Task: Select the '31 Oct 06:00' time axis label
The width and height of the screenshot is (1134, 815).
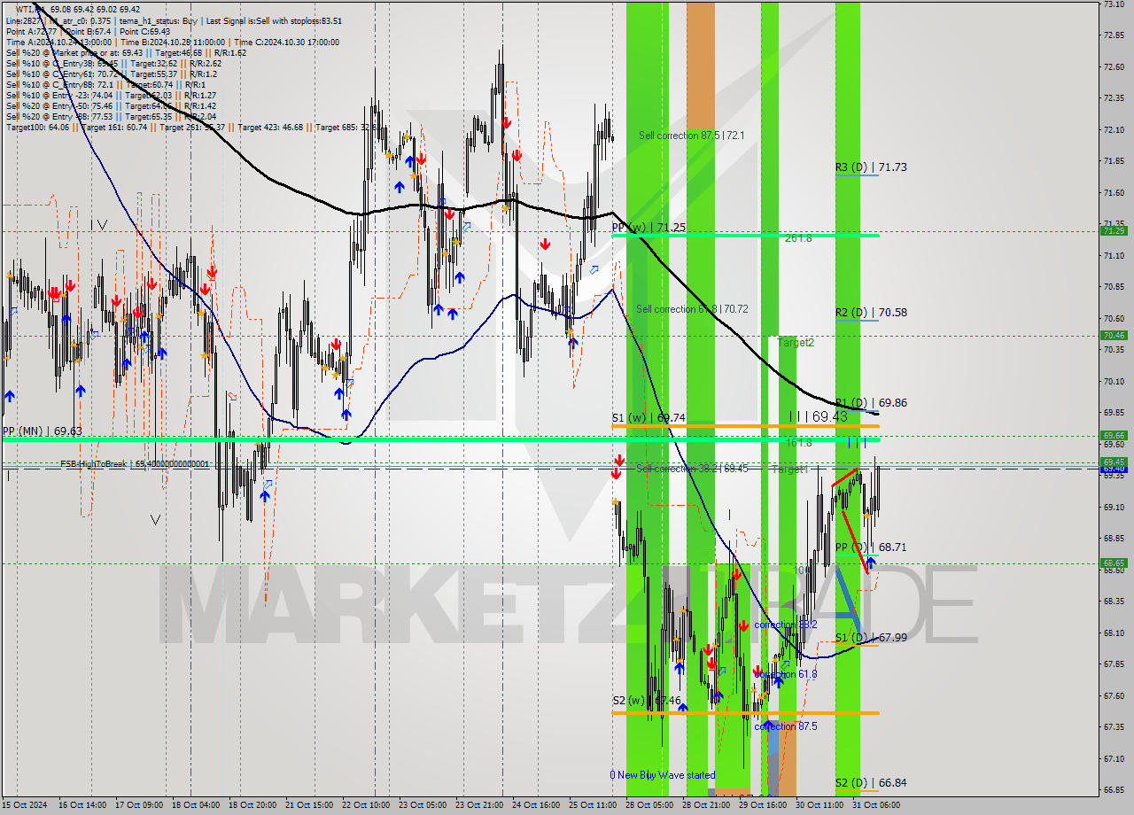Action: click(x=876, y=805)
